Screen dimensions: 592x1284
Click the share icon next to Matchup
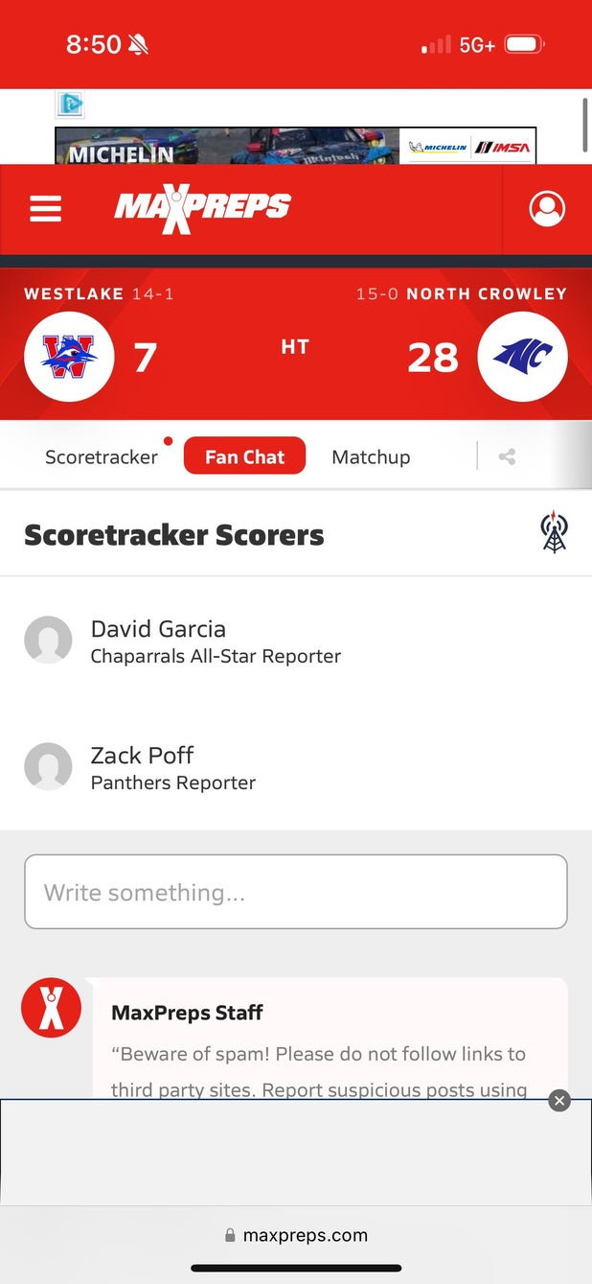tap(507, 456)
